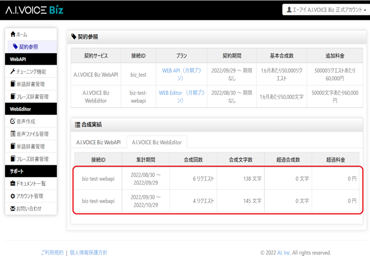The image size is (370, 256).
Task: Click the biz_test connection ID cell
Action: 138,74
